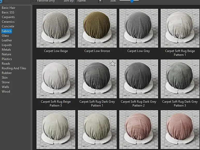Select Carpet Low Bronze material thumbnail

coord(97,28)
